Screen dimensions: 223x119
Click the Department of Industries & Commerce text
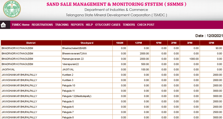116,10
